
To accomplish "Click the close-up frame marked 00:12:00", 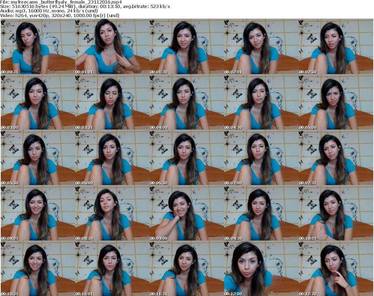I will [x=262, y=268].
